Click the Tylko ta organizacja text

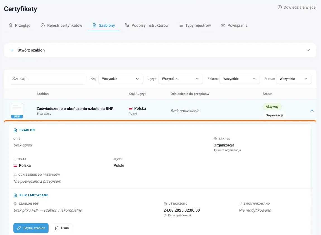tap(227, 150)
